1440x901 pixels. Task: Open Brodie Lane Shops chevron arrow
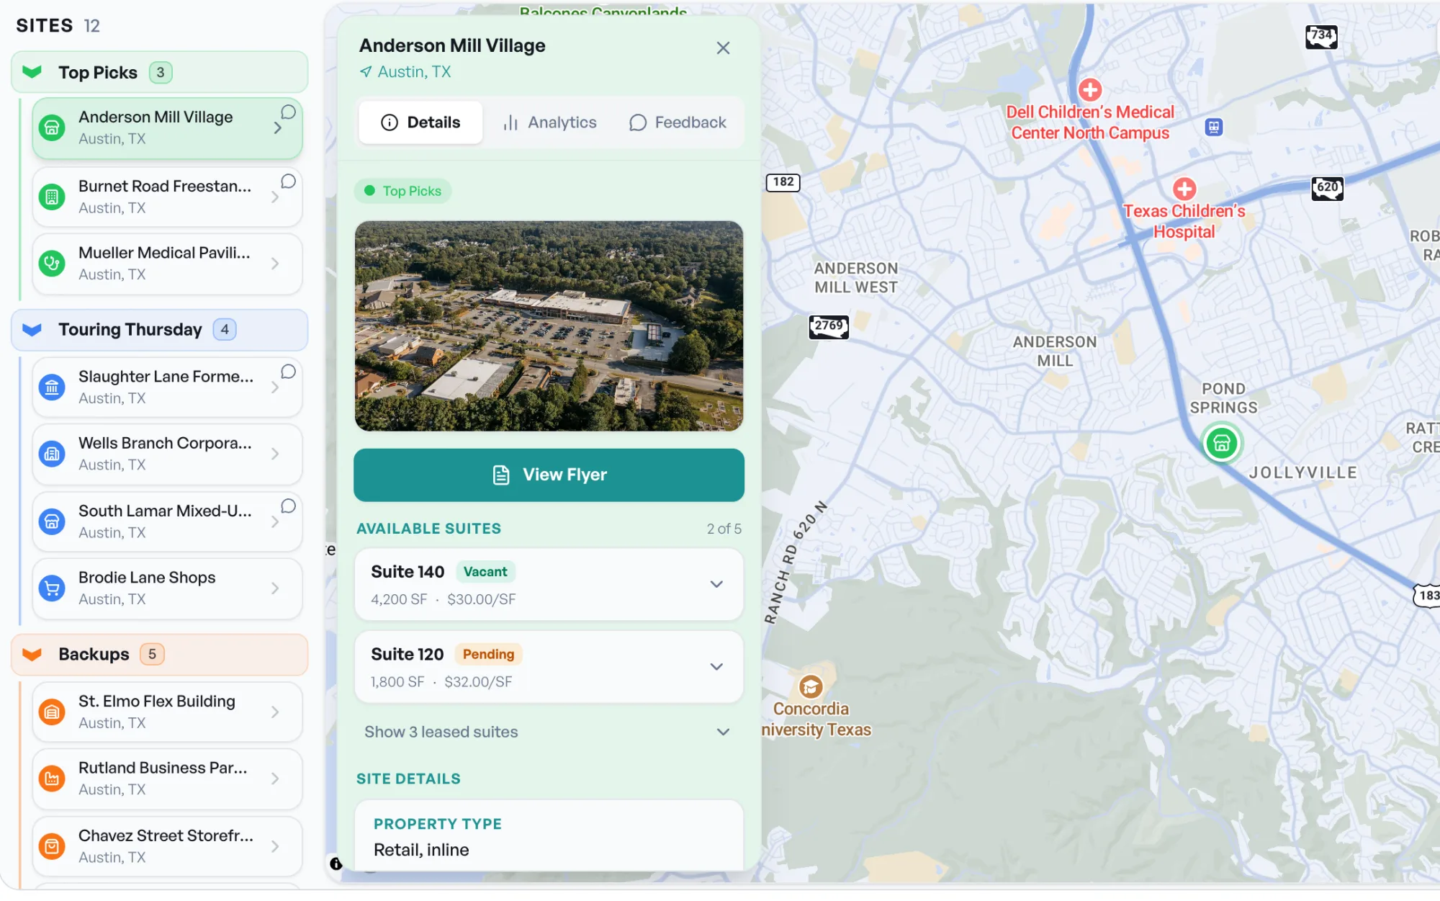click(275, 588)
